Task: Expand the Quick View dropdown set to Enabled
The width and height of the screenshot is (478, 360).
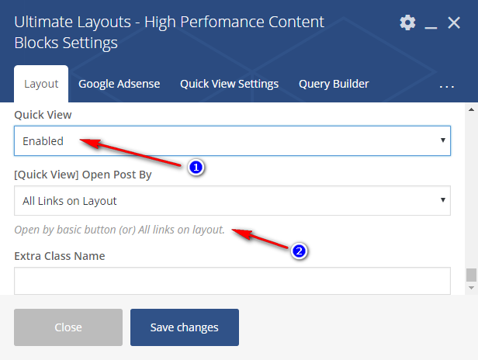Action: (232, 141)
